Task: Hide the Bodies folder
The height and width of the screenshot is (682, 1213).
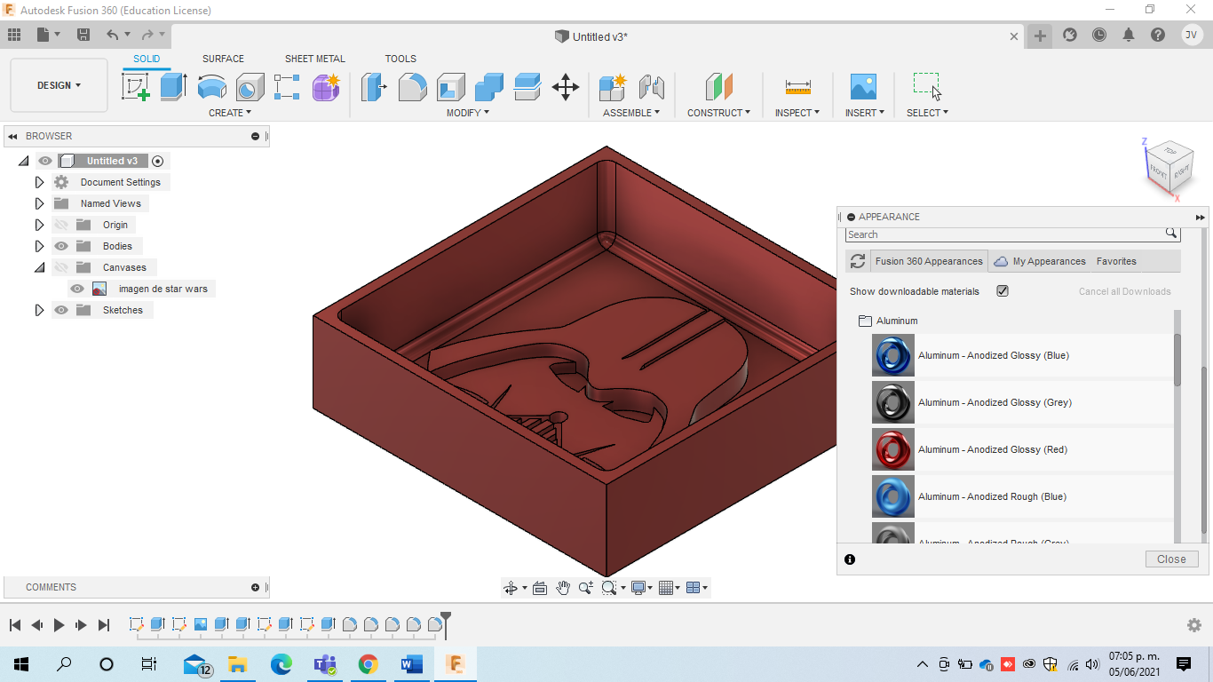Action: (x=61, y=246)
